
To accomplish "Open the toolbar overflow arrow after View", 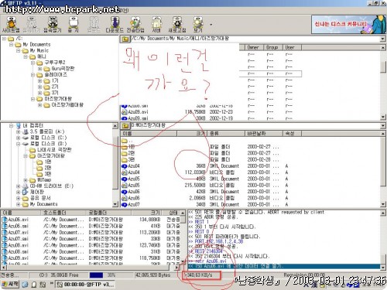I will coord(211,25).
